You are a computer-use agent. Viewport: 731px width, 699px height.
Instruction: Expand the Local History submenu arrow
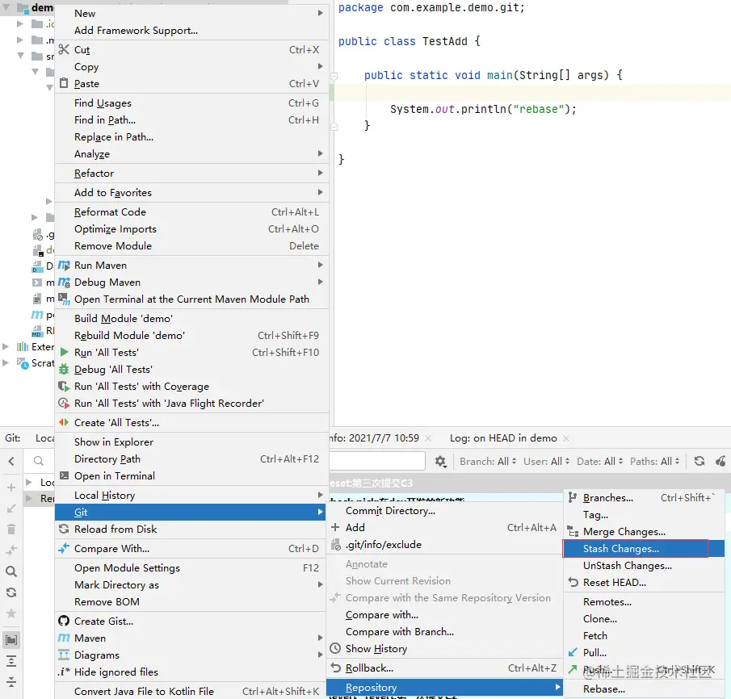pos(321,495)
